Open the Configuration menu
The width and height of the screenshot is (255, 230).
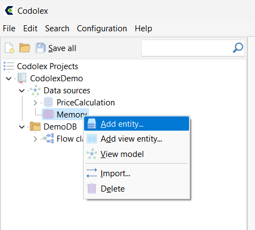click(x=102, y=29)
